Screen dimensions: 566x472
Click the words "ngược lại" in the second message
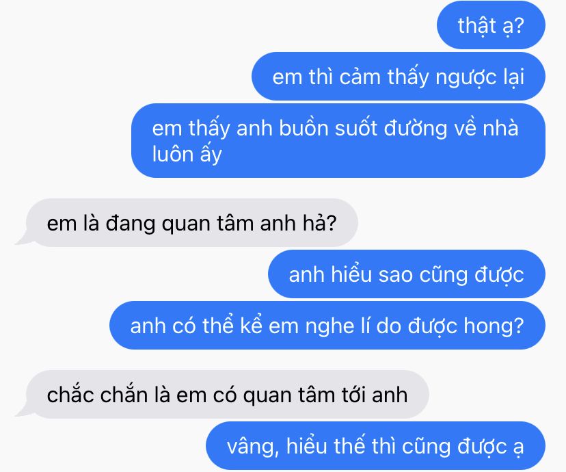click(480, 78)
